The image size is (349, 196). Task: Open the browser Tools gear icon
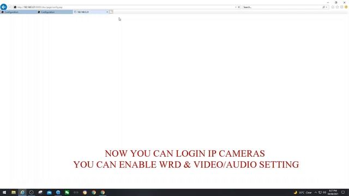pyautogui.click(x=342, y=7)
